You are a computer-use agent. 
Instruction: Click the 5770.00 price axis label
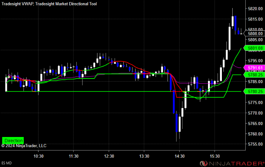point(255,113)
